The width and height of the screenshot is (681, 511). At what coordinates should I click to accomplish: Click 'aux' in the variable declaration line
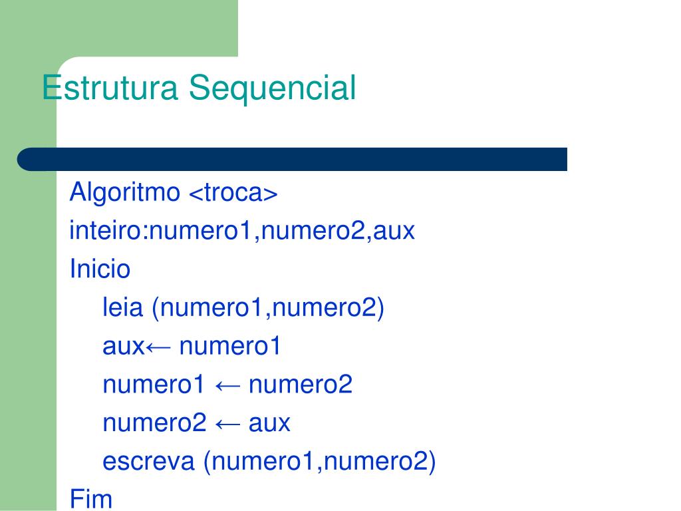click(394, 231)
